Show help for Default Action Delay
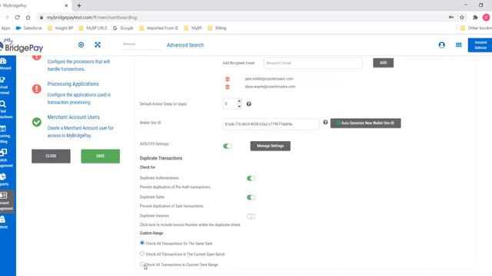 [249, 104]
